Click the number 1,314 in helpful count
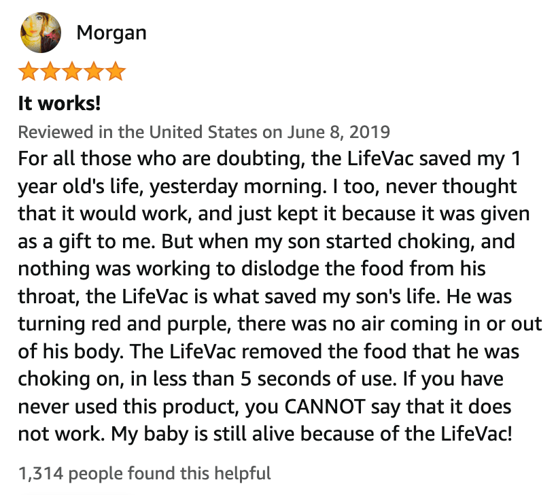 [41, 474]
